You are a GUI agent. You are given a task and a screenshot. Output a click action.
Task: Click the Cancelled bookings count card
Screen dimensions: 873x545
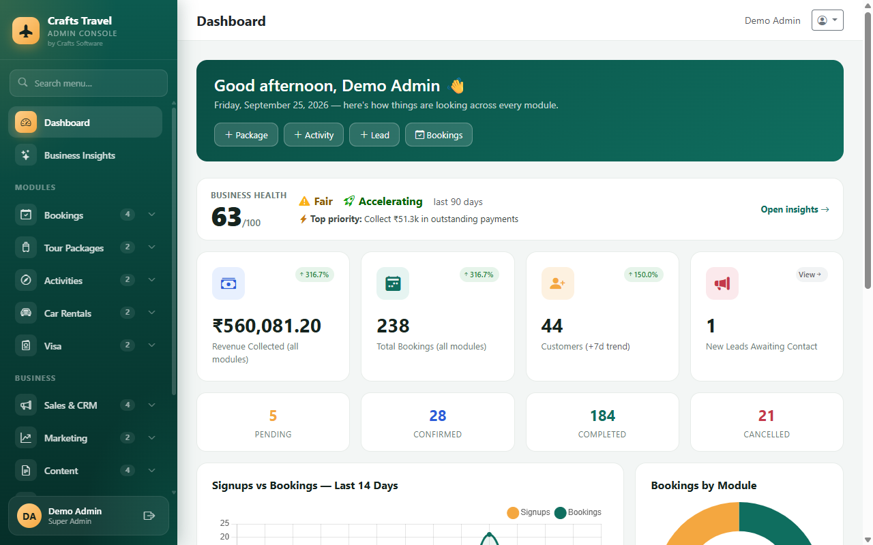tap(767, 422)
